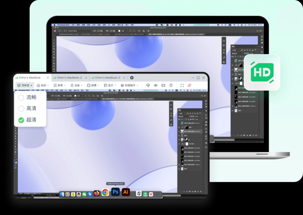Open the 编辑 Edit menu on the laptop
Screen dimensions: 303x215
[x=78, y=25]
